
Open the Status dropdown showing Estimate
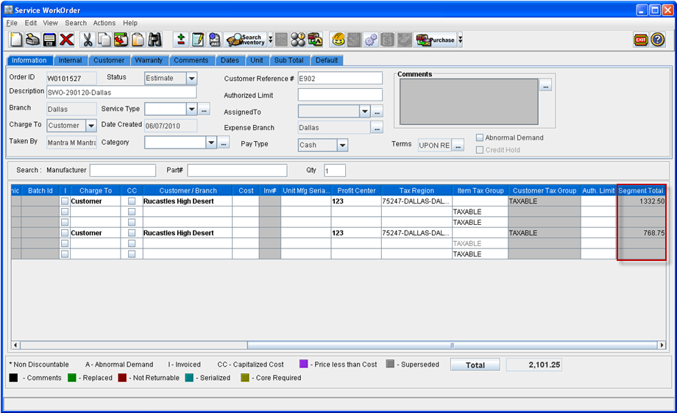[x=192, y=79]
